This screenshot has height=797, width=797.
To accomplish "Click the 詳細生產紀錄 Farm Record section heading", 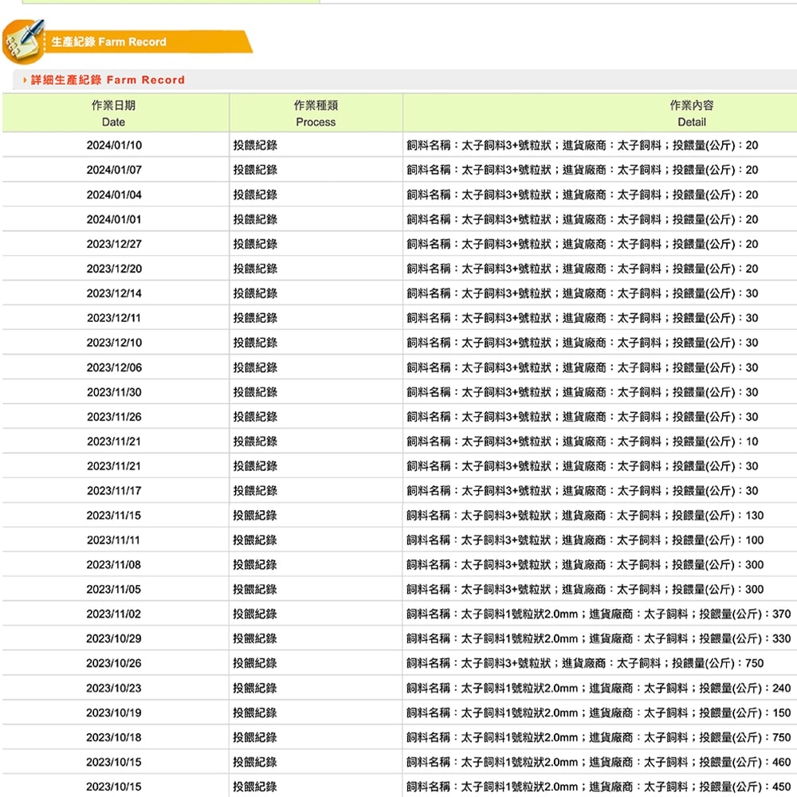I will coord(108,80).
